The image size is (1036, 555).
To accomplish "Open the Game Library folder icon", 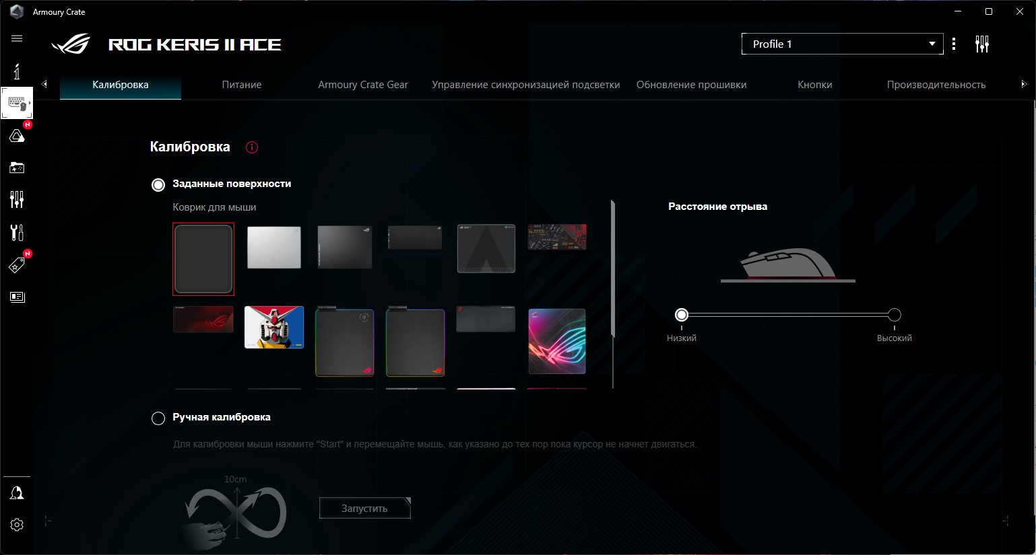I will (17, 168).
